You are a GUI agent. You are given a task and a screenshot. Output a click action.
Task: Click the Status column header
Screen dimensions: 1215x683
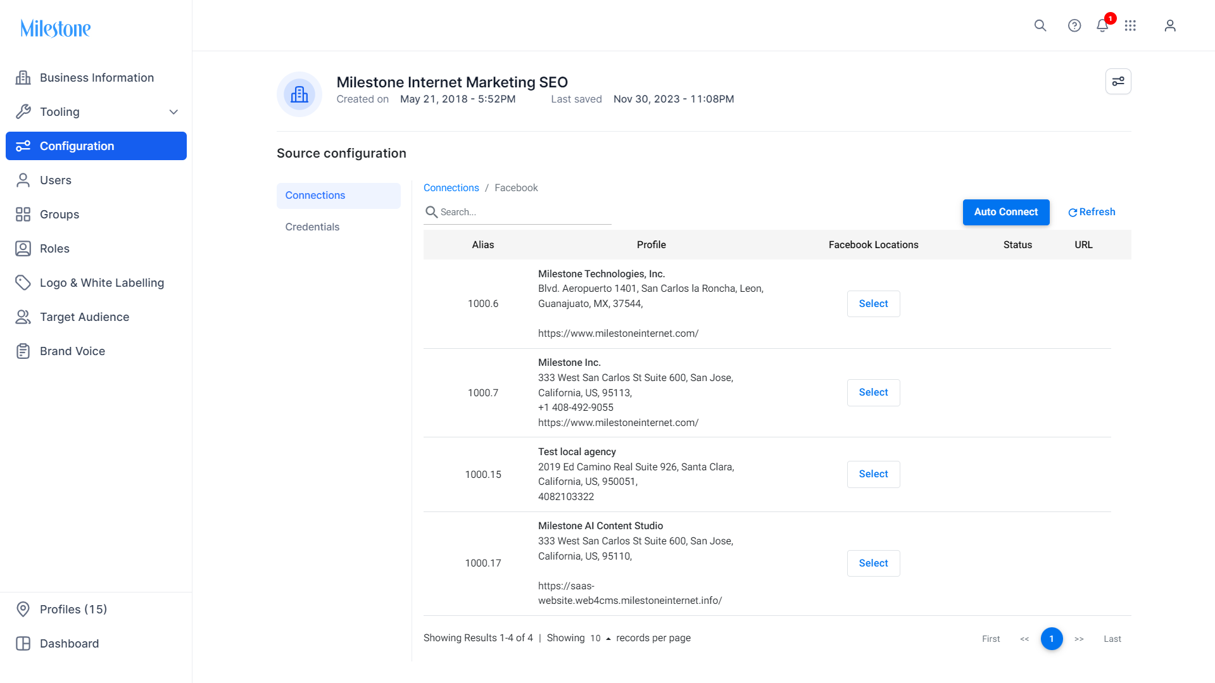pos(1017,245)
